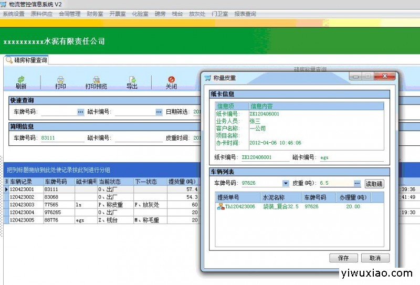This screenshot has height=285, width=420.
Task: Open the 系统设置 menu
Action: tap(14, 14)
